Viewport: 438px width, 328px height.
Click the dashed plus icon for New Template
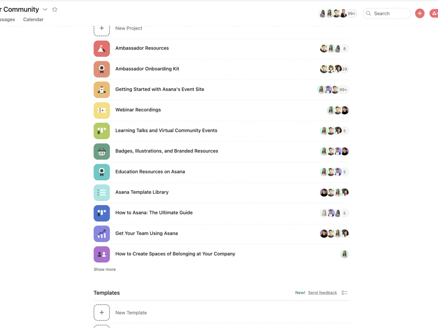(102, 313)
